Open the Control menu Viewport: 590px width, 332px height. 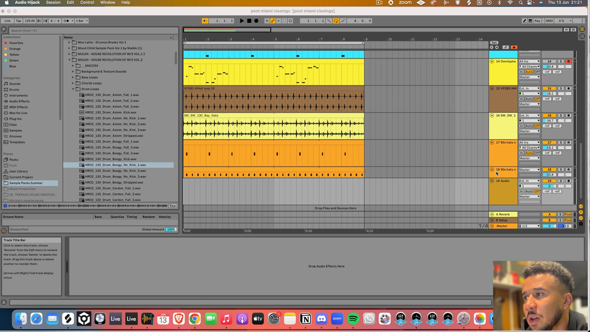click(87, 3)
